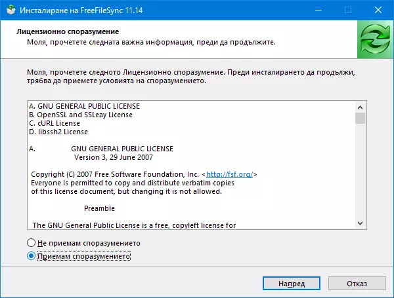Click the license scrollbar down arrow
394x298 pixels.
pyautogui.click(x=360, y=224)
